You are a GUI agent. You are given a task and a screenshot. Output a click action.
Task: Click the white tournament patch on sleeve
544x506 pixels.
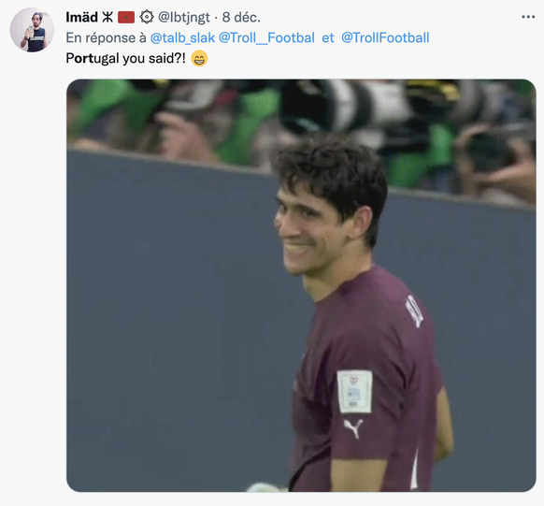pyautogui.click(x=354, y=391)
